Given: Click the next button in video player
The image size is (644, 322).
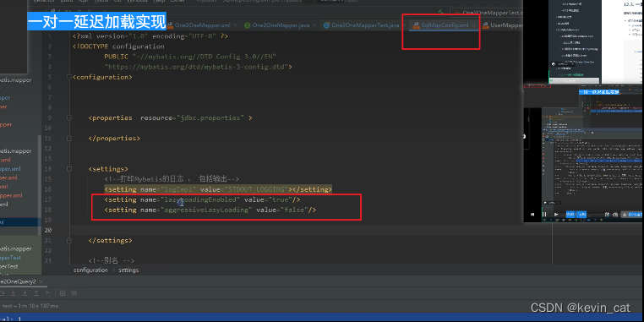Looking at the screenshot, I should click(x=556, y=215).
